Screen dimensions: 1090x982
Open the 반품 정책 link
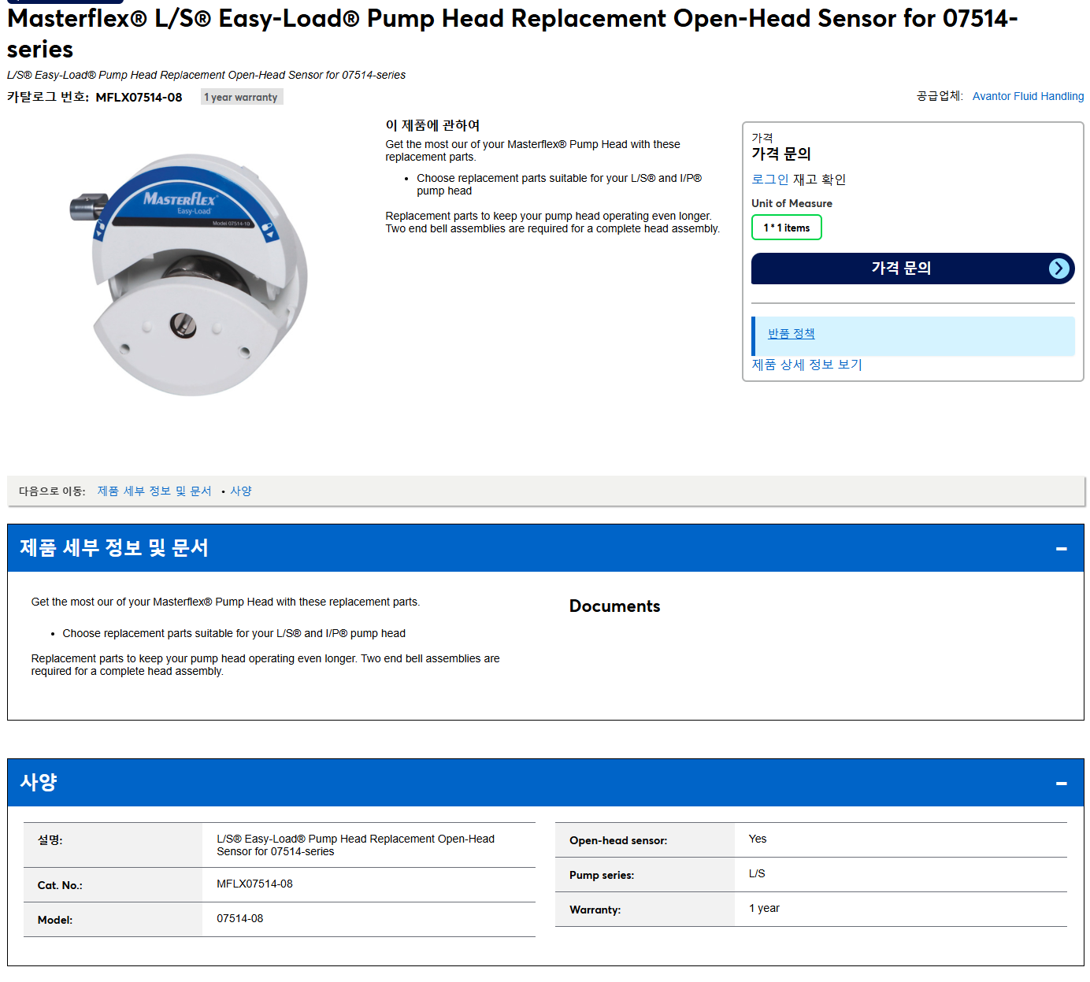791,334
